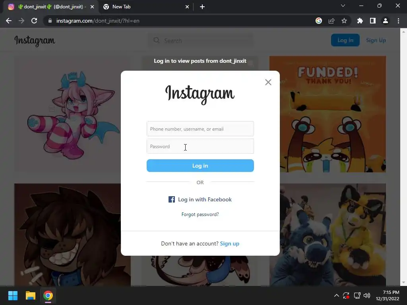
Task: Bookmark this page with the star icon
Action: click(344, 21)
